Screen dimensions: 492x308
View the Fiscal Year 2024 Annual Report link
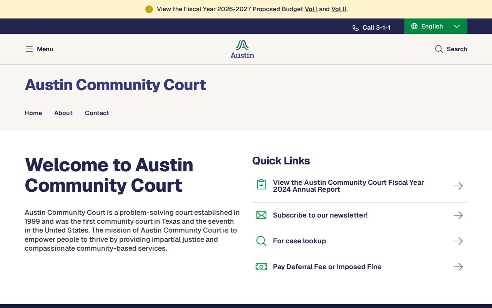click(x=348, y=186)
